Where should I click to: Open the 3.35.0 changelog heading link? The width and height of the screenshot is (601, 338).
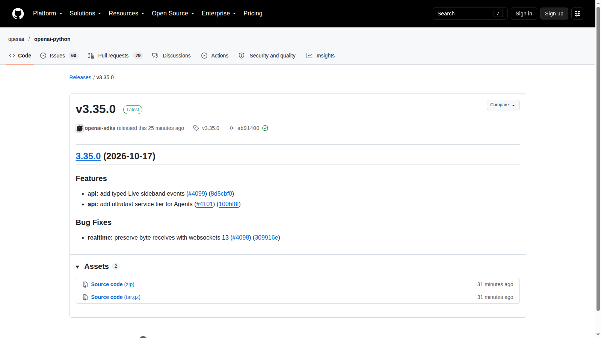click(88, 156)
